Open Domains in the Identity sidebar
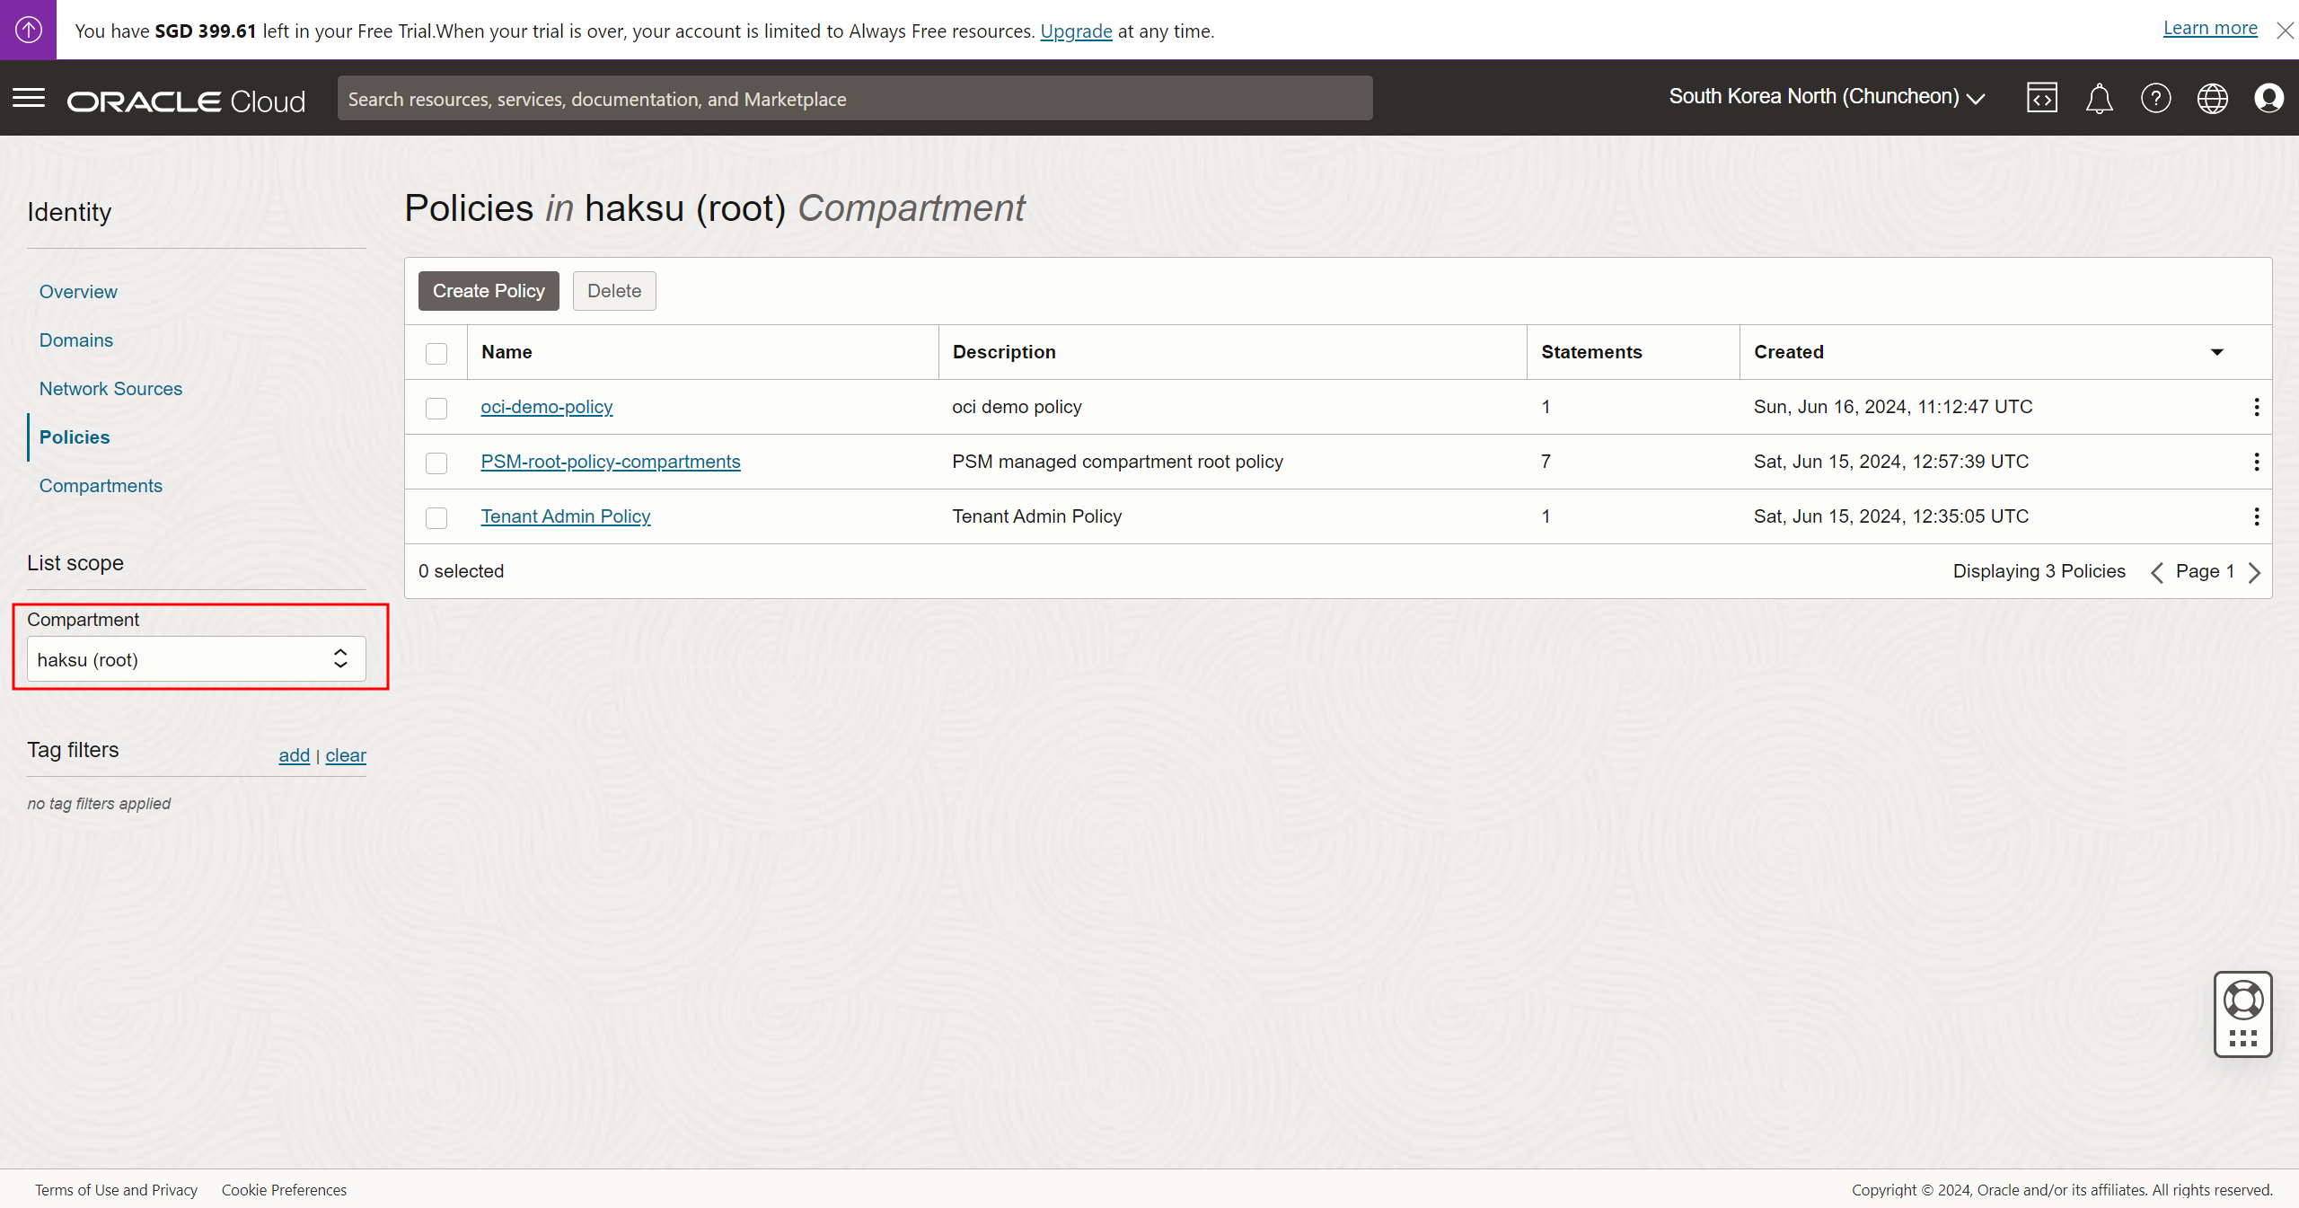 76,340
